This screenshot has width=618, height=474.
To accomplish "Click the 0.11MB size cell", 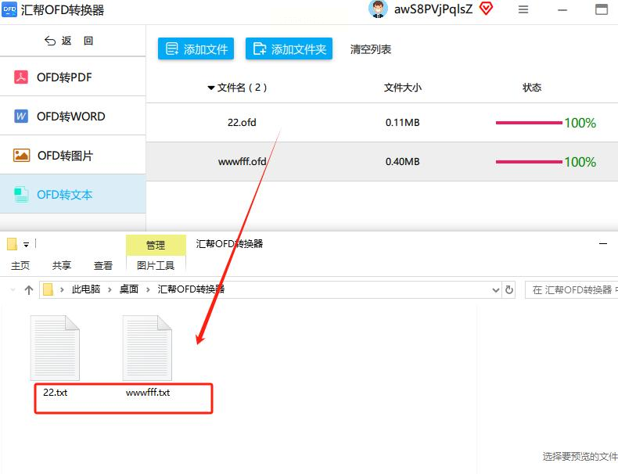I will [402, 123].
